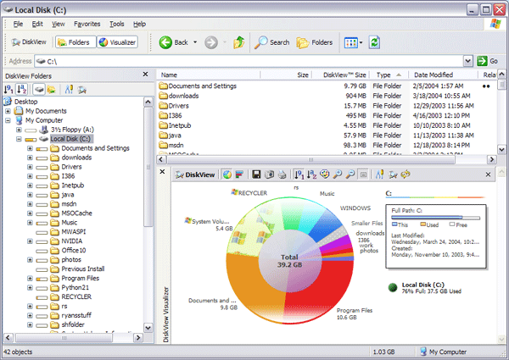Viewport: 509px width, 360px height.
Task: Open the Views icon on Explorer toolbar
Action: pos(353,42)
